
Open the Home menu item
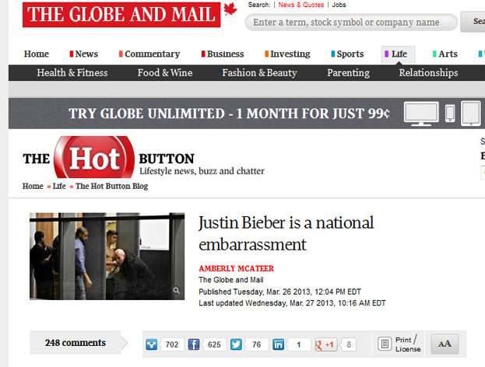(x=37, y=54)
